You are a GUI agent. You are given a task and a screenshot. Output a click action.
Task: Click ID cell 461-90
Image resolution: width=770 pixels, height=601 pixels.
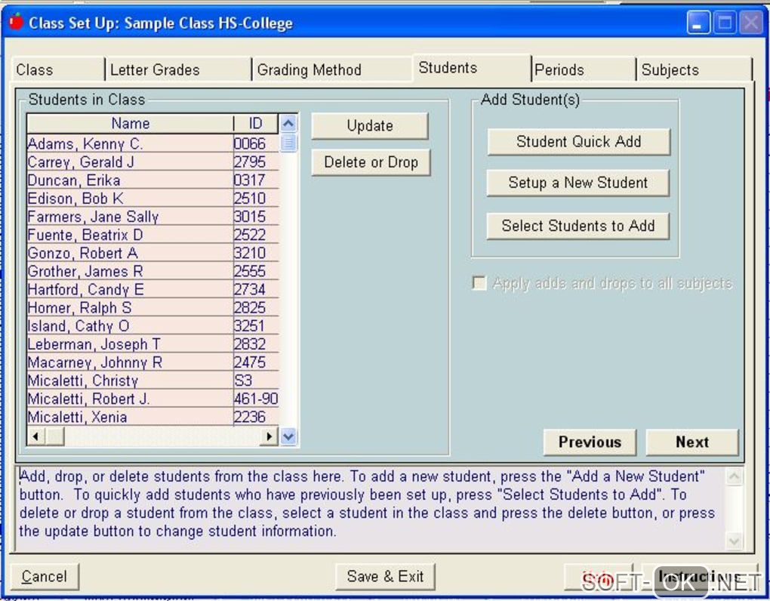256,398
